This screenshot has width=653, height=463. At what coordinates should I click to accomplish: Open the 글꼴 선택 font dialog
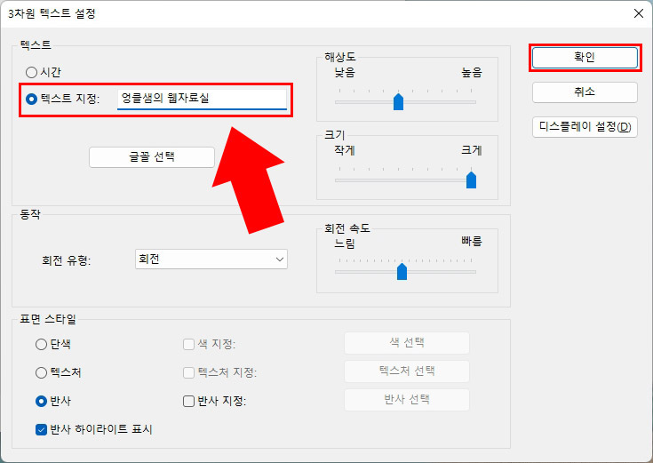pyautogui.click(x=152, y=157)
